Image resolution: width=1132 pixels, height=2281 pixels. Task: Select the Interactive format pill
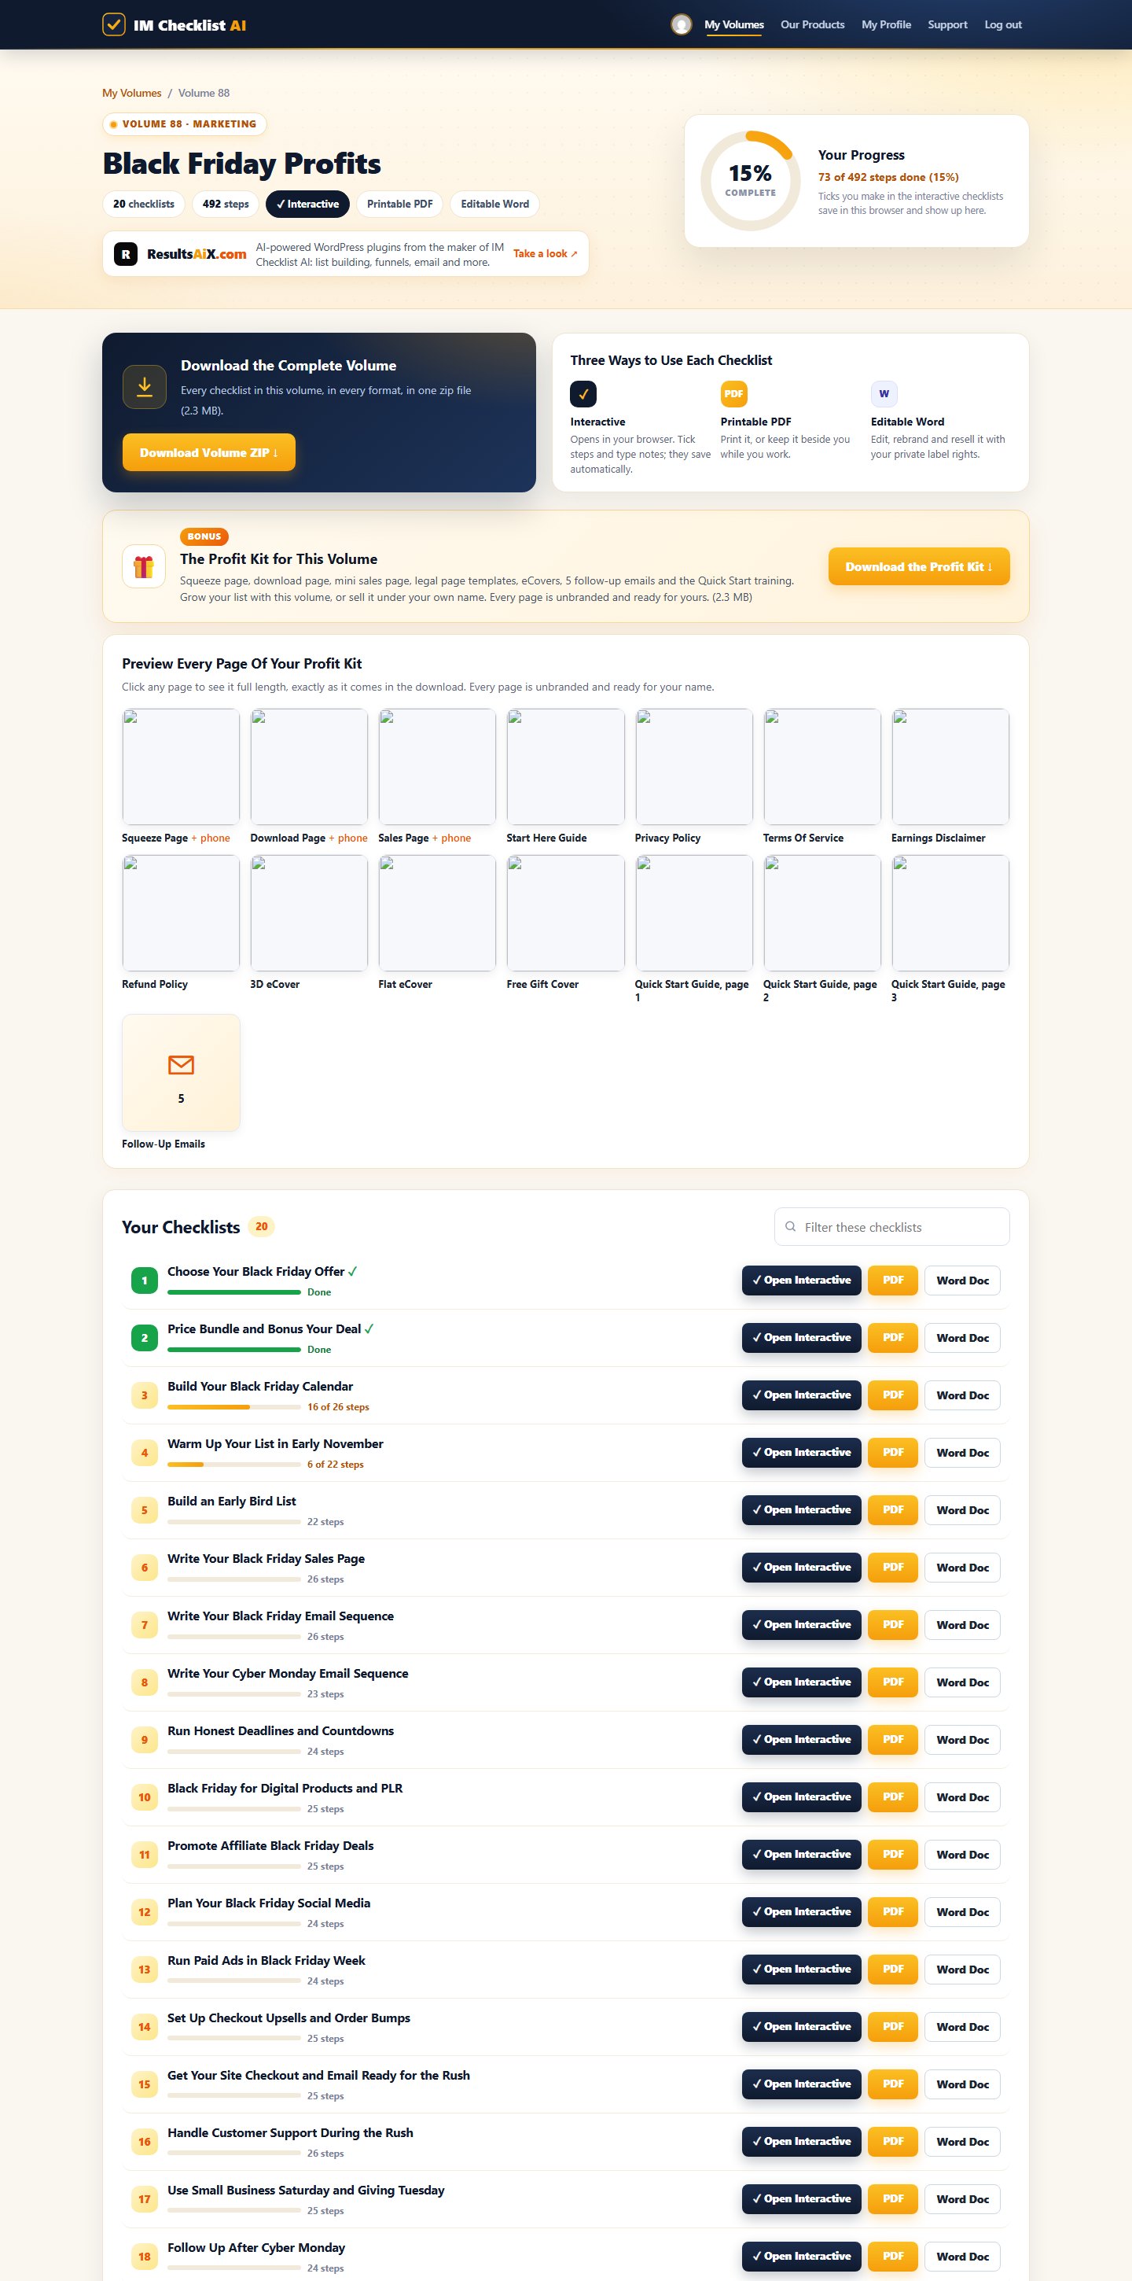[307, 204]
